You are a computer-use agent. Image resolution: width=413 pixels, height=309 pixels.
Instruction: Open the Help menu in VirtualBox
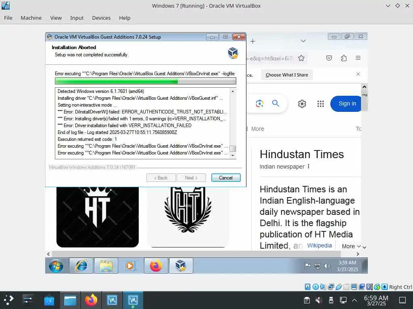(125, 18)
